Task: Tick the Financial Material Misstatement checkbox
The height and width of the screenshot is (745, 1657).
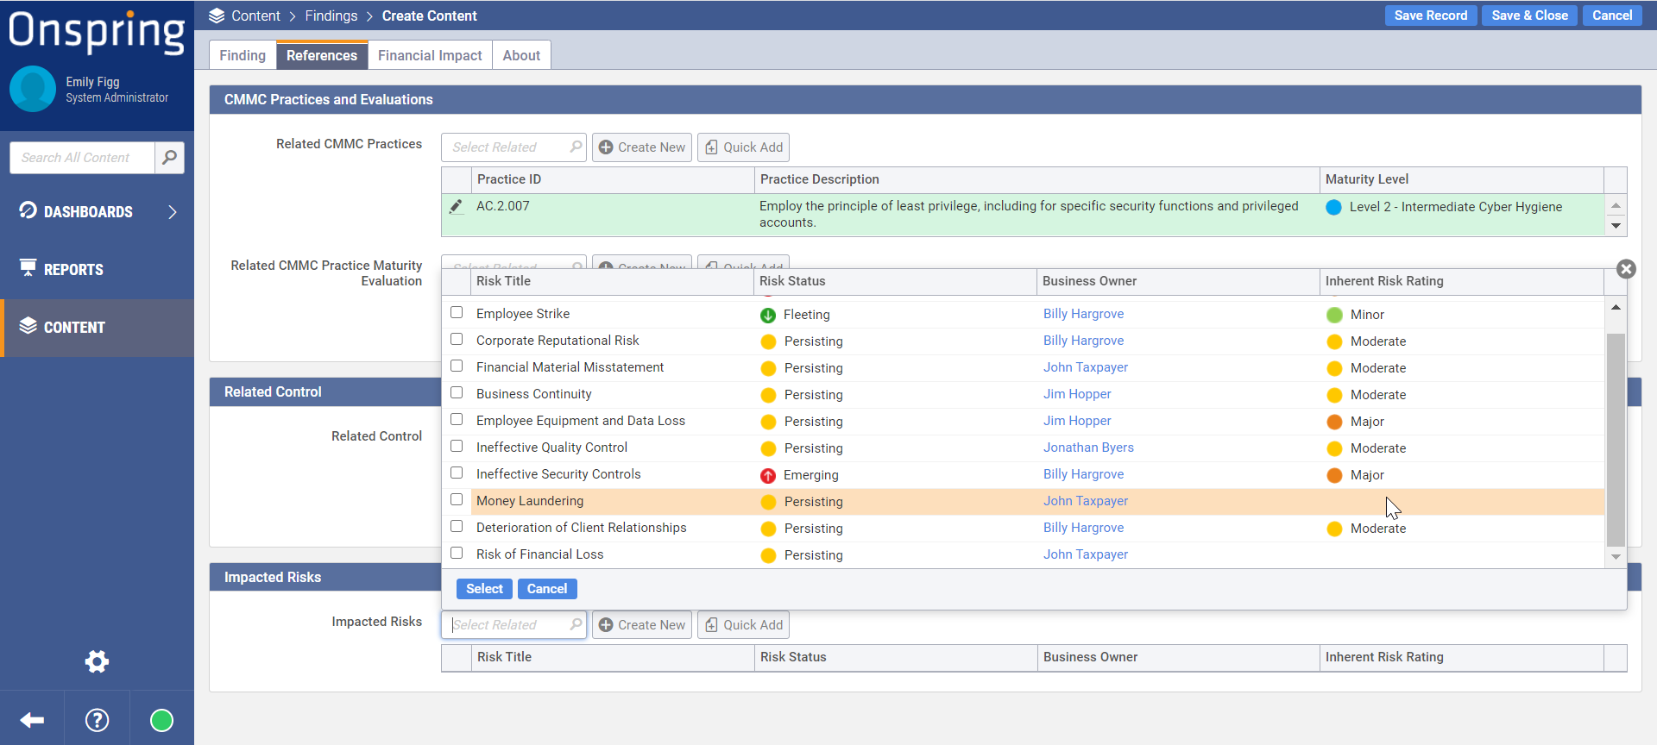Action: (457, 366)
